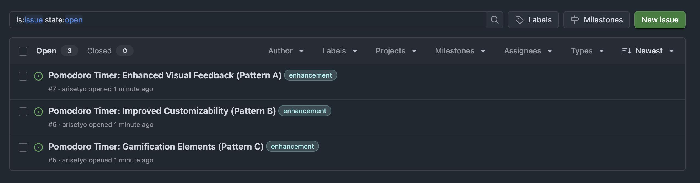Check the Improved Customizability issue checkbox
Viewport: 700px width, 183px height.
point(23,112)
